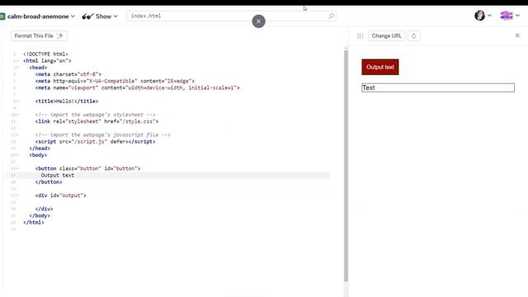Click the link rel="stylesheet" line

(97, 121)
